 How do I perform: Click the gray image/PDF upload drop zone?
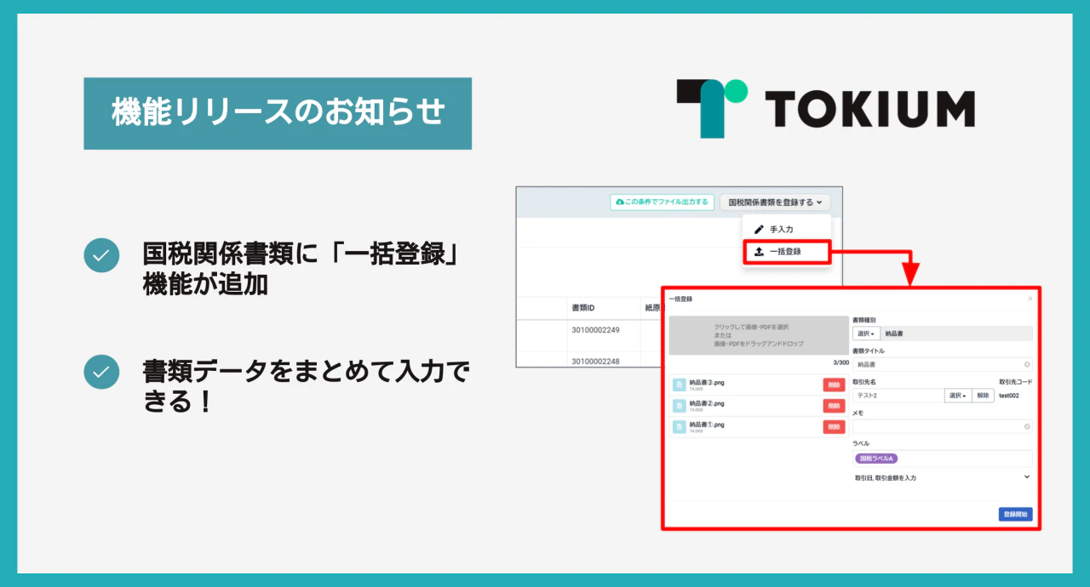(757, 335)
